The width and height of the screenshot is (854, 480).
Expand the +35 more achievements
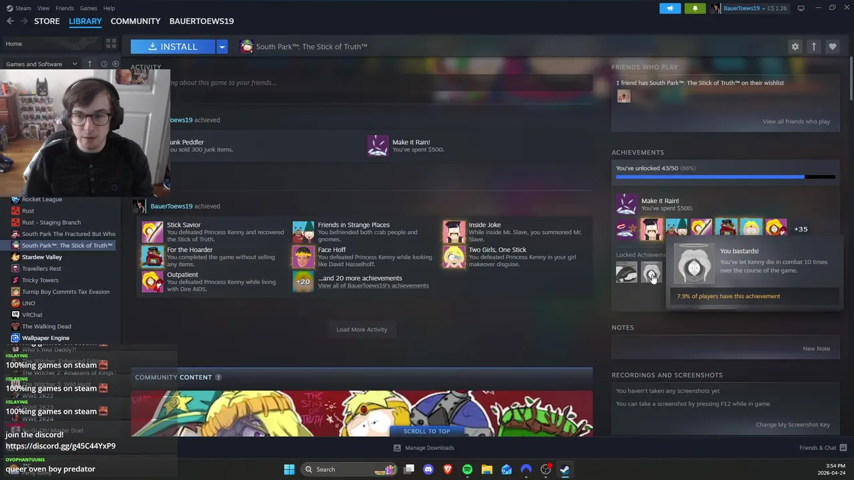click(801, 229)
